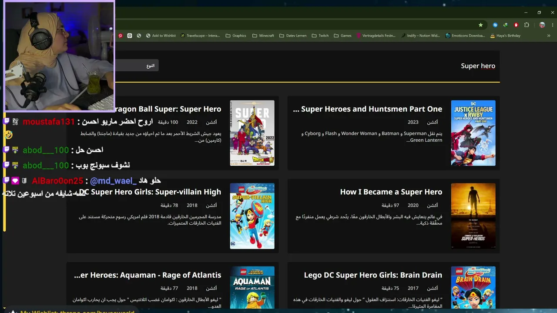Open the Minecraft bookmark folder

[263, 36]
